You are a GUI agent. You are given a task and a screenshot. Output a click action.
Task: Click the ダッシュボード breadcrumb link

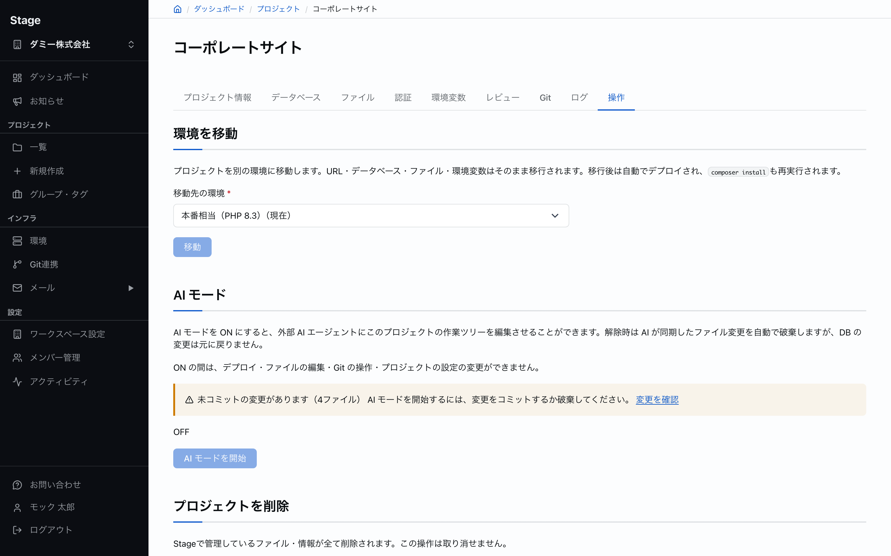pos(219,9)
